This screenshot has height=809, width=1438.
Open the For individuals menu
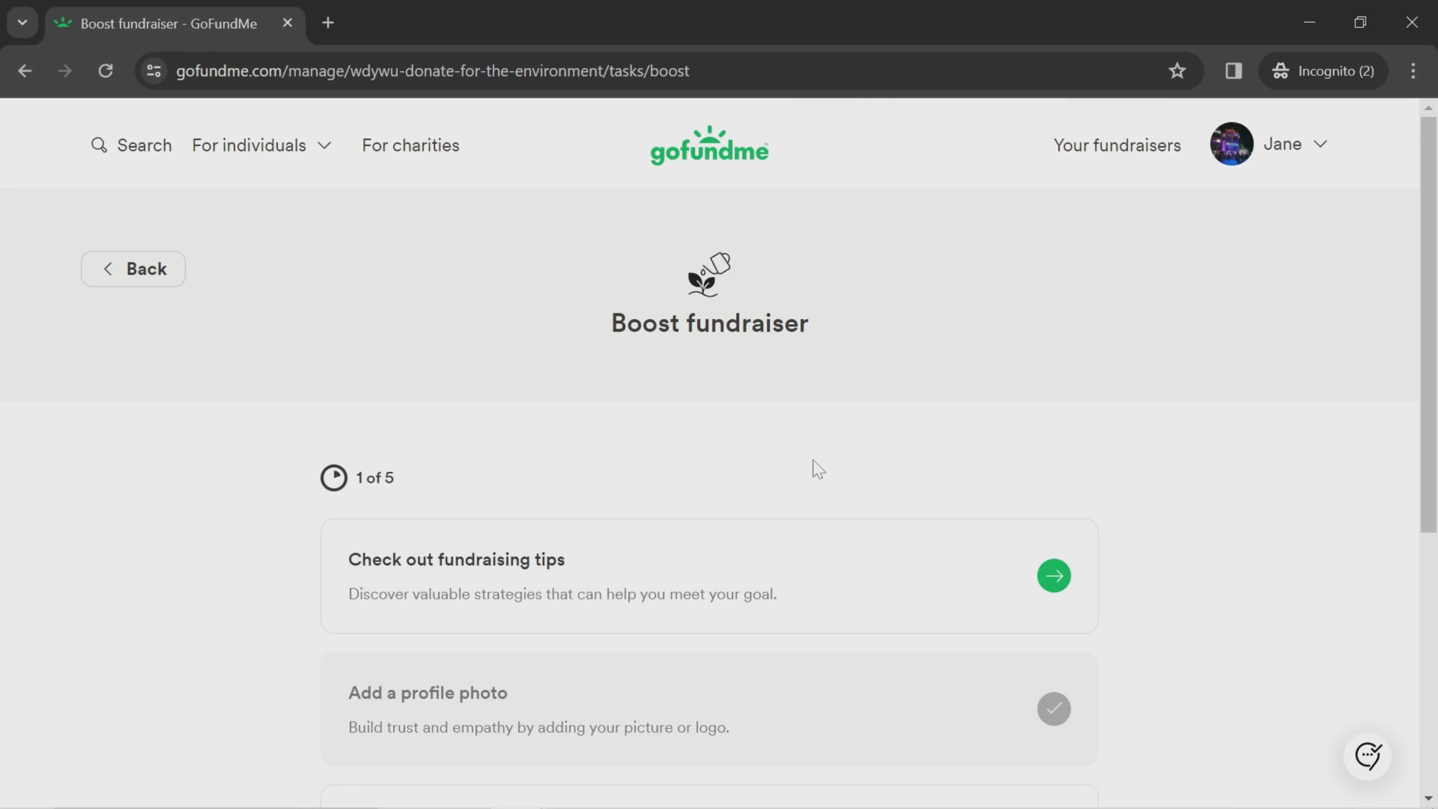click(x=262, y=145)
